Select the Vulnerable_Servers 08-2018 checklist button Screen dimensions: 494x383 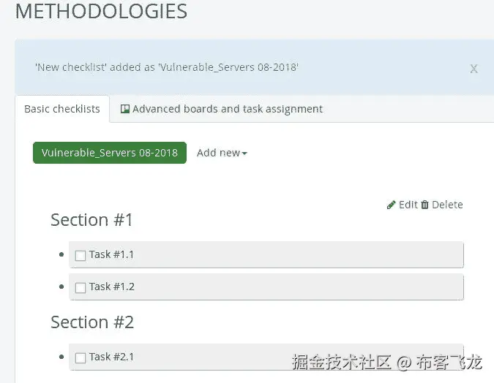pos(110,153)
